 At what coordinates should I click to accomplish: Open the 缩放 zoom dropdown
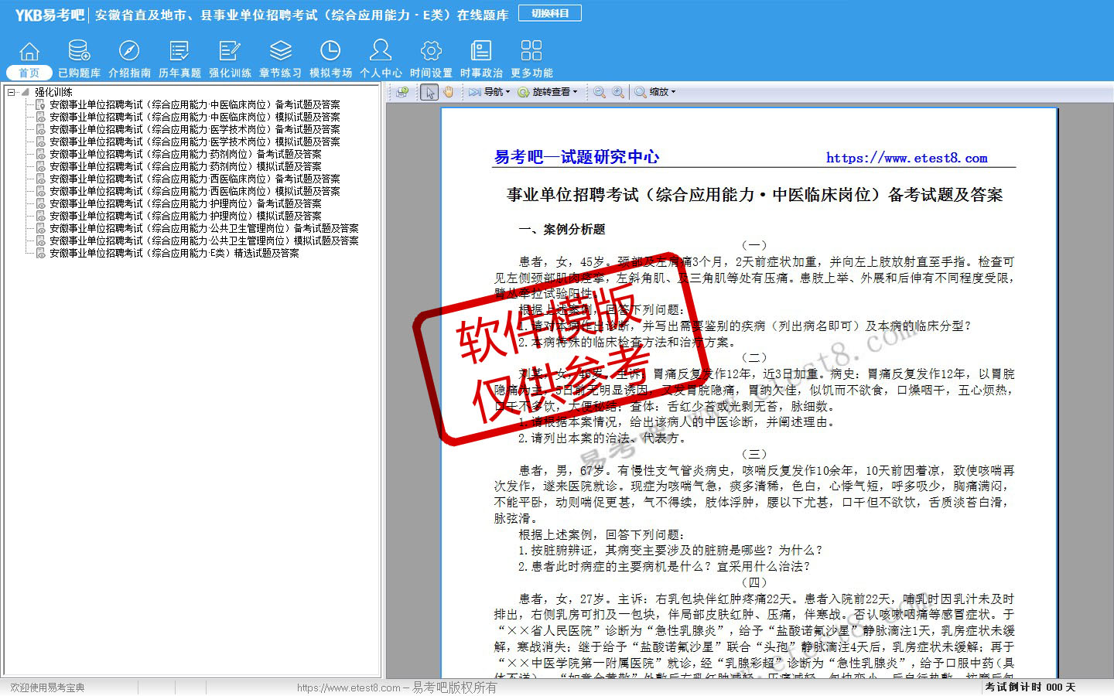click(x=656, y=92)
